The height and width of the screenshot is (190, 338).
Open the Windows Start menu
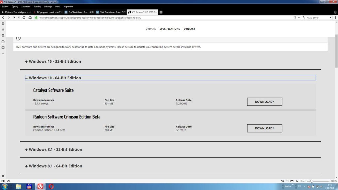[x=5, y=186]
